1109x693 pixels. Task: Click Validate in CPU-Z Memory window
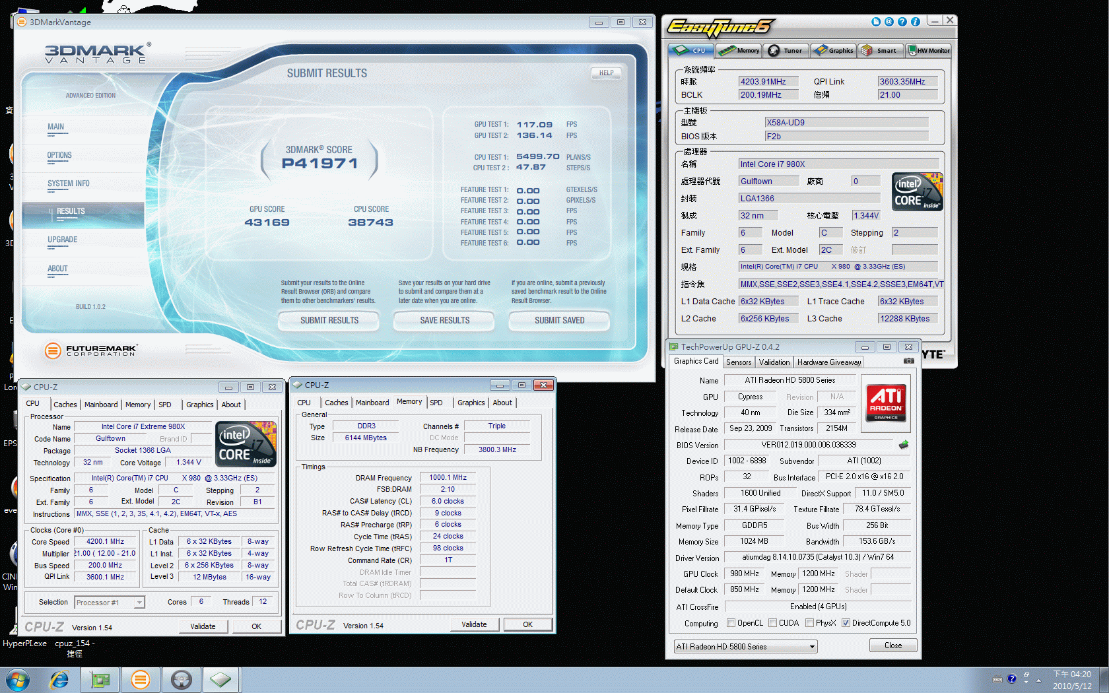click(x=474, y=624)
